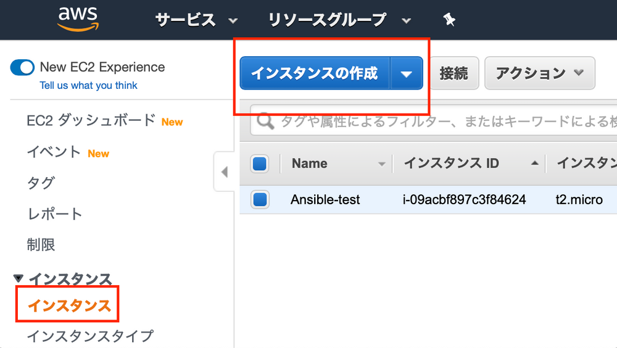Screen dimensions: 617x348
Task: Click the 接続 button
Action: (x=454, y=73)
